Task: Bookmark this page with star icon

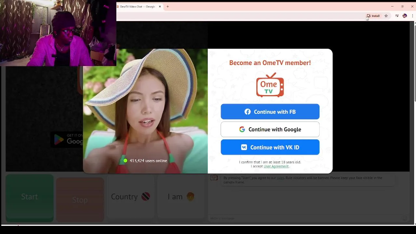Action: (386, 16)
